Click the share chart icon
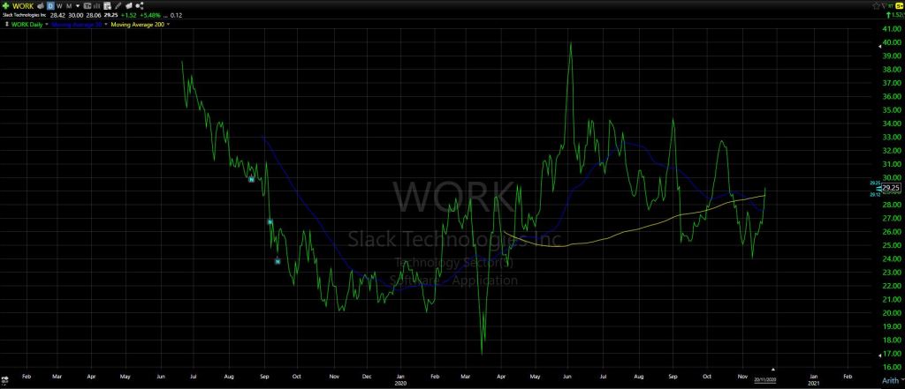 pos(140,5)
